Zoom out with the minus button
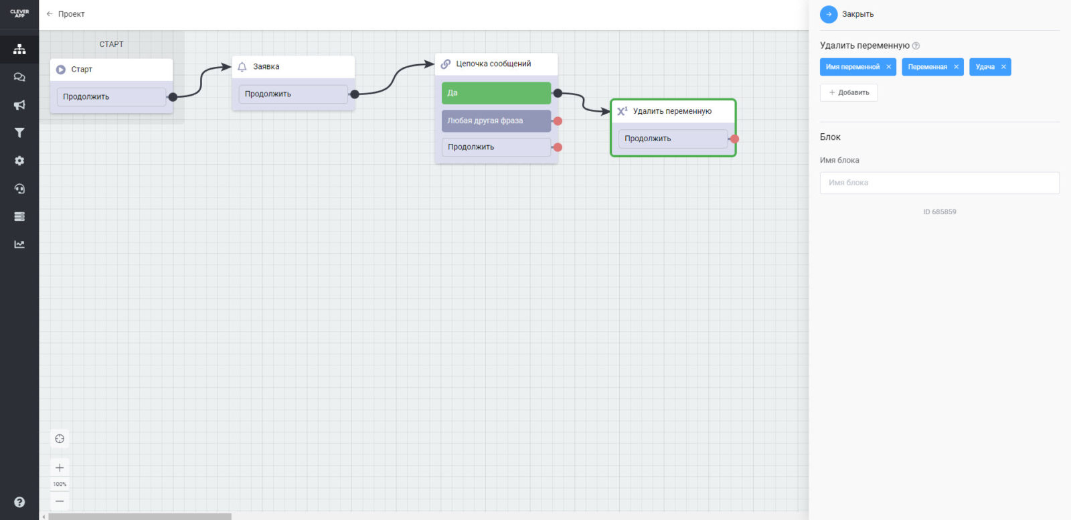 (60, 501)
